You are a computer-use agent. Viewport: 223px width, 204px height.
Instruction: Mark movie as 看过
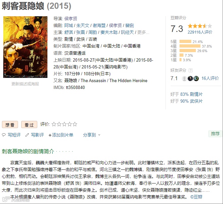coord(29,124)
